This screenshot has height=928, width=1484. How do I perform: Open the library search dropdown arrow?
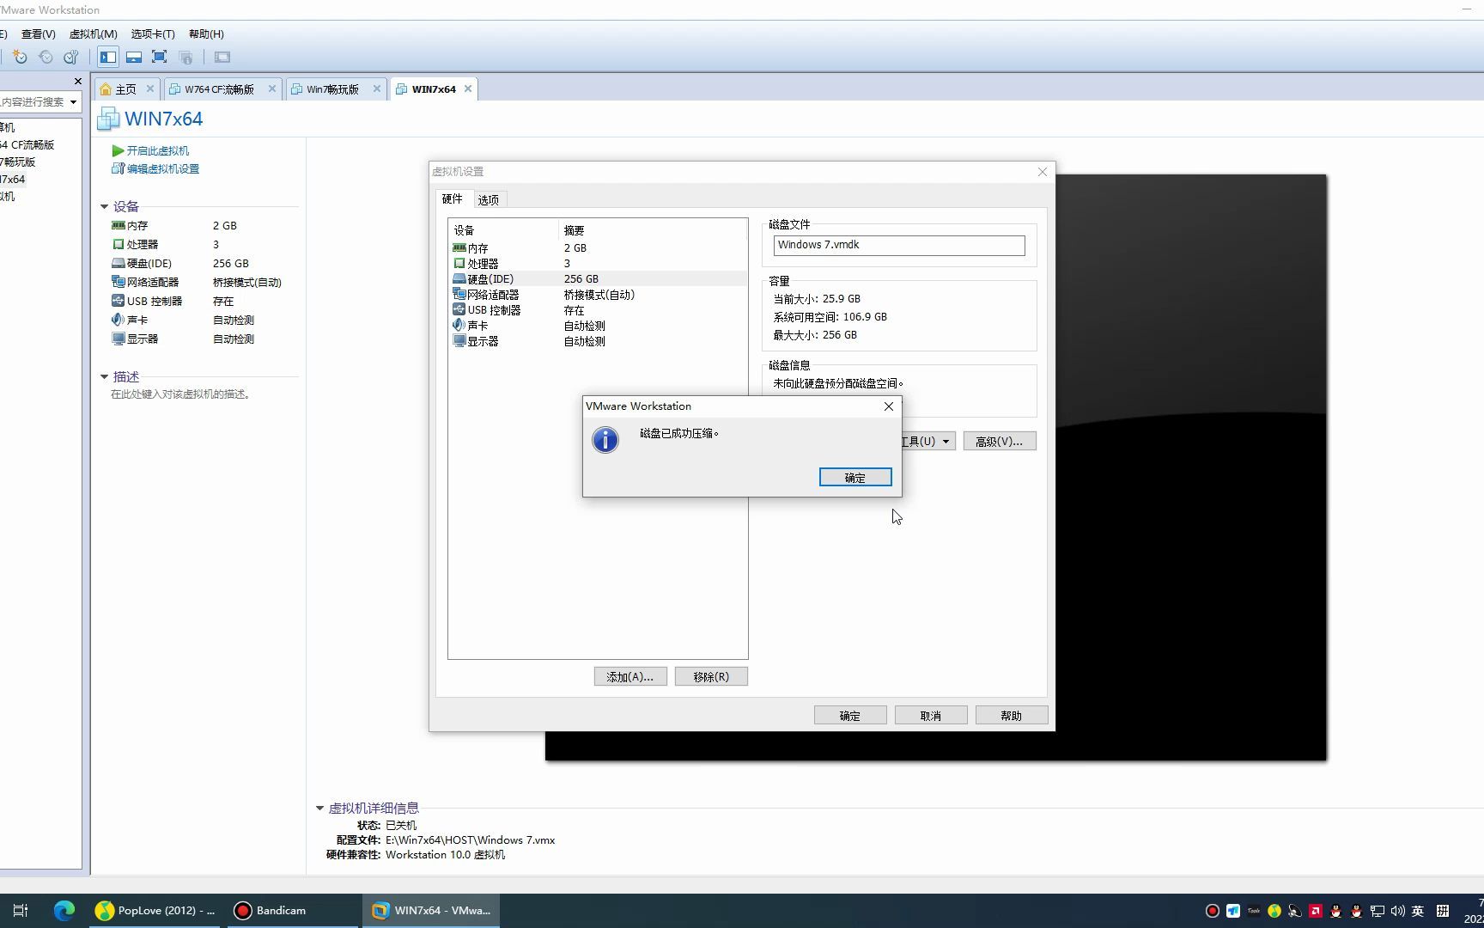coord(74,102)
